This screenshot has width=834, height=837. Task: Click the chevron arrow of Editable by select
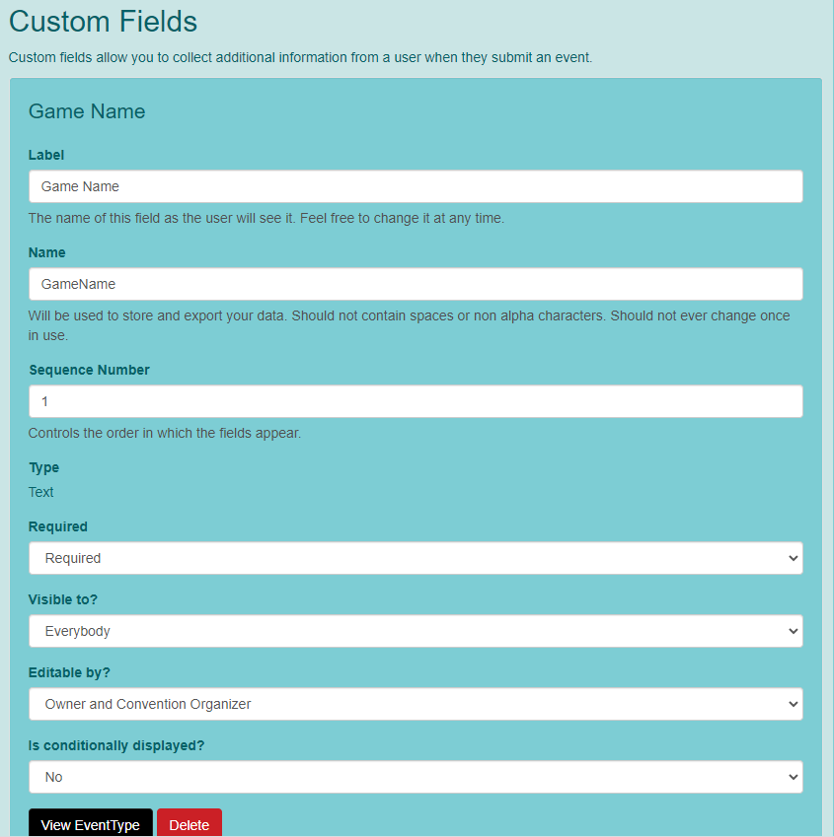(793, 704)
